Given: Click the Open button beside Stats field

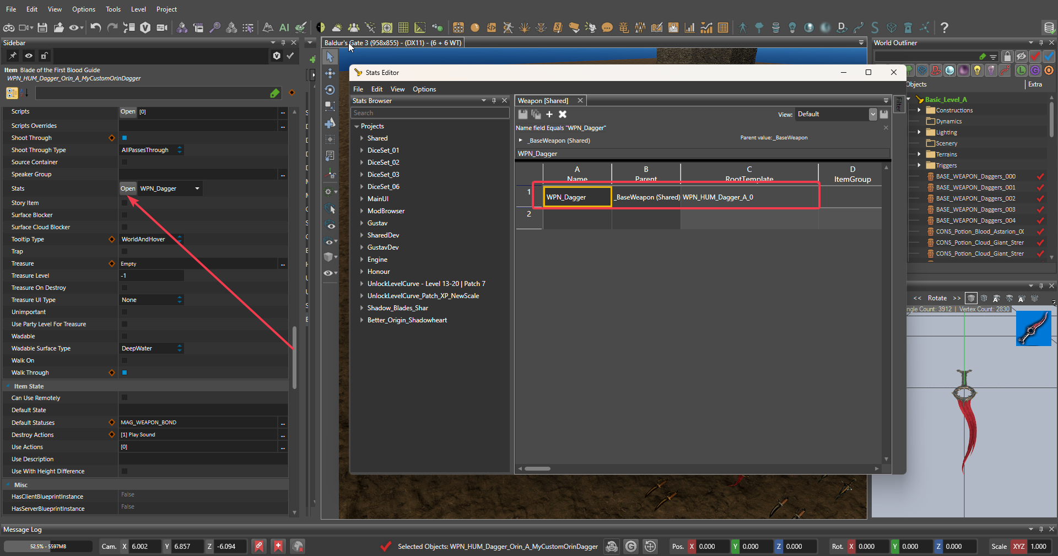Looking at the screenshot, I should click(128, 188).
